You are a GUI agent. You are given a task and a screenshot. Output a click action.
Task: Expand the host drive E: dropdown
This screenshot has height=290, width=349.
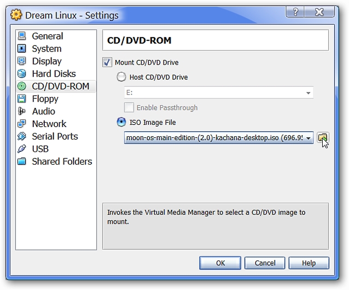pos(219,92)
